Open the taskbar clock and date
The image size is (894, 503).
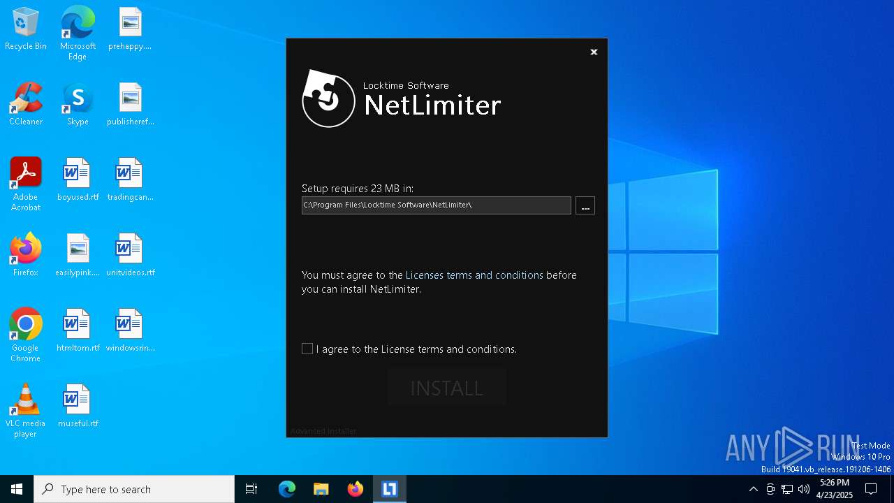coord(835,489)
